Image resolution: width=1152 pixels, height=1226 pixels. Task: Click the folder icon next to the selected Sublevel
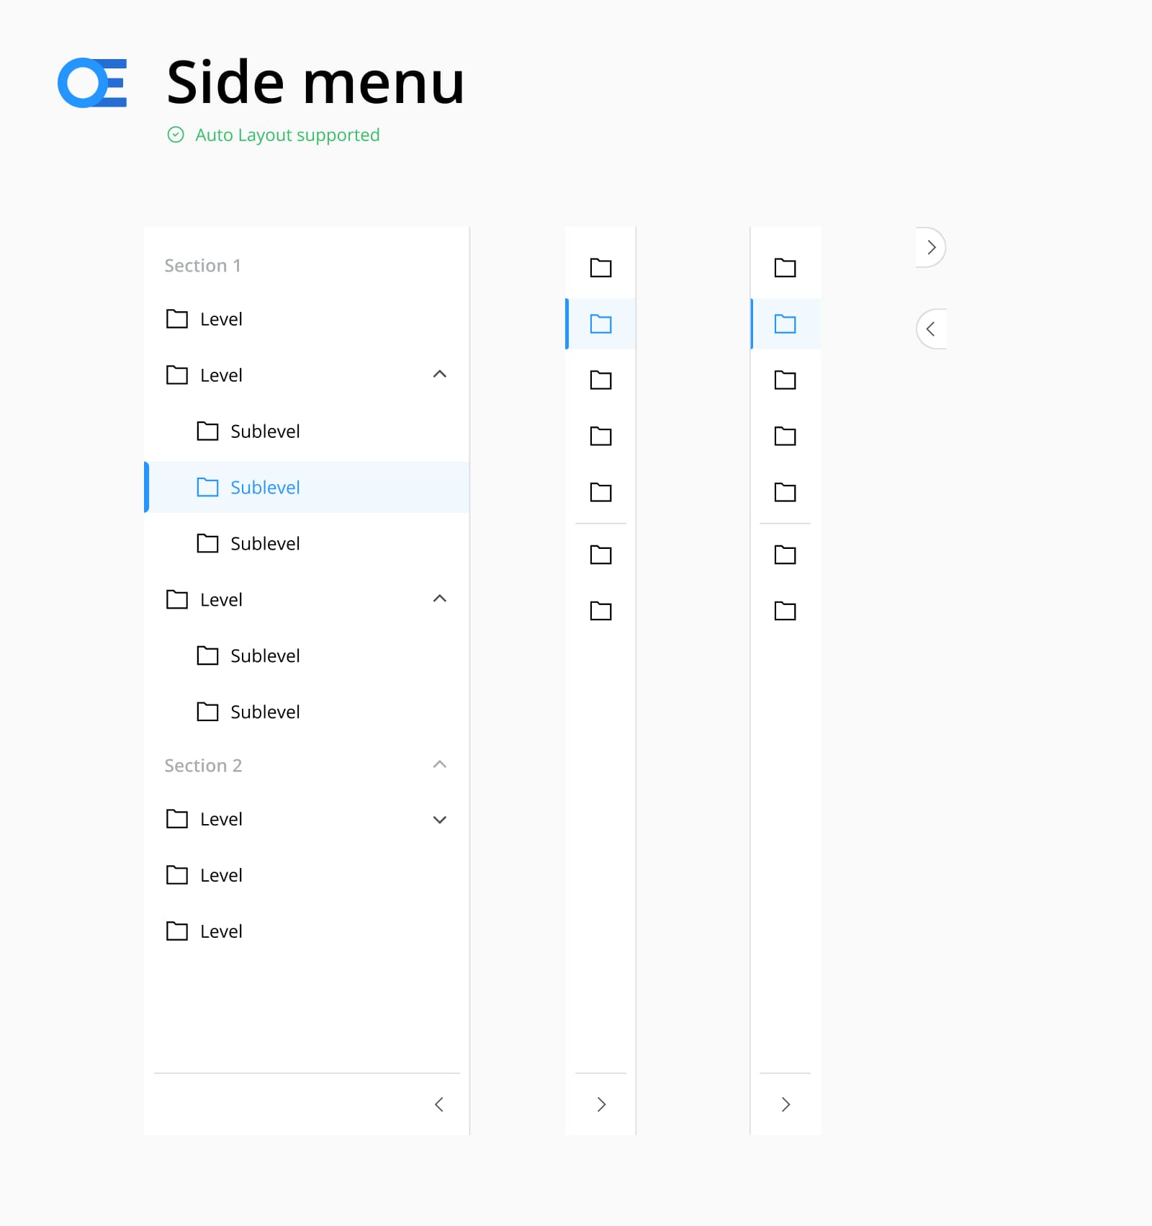point(208,487)
